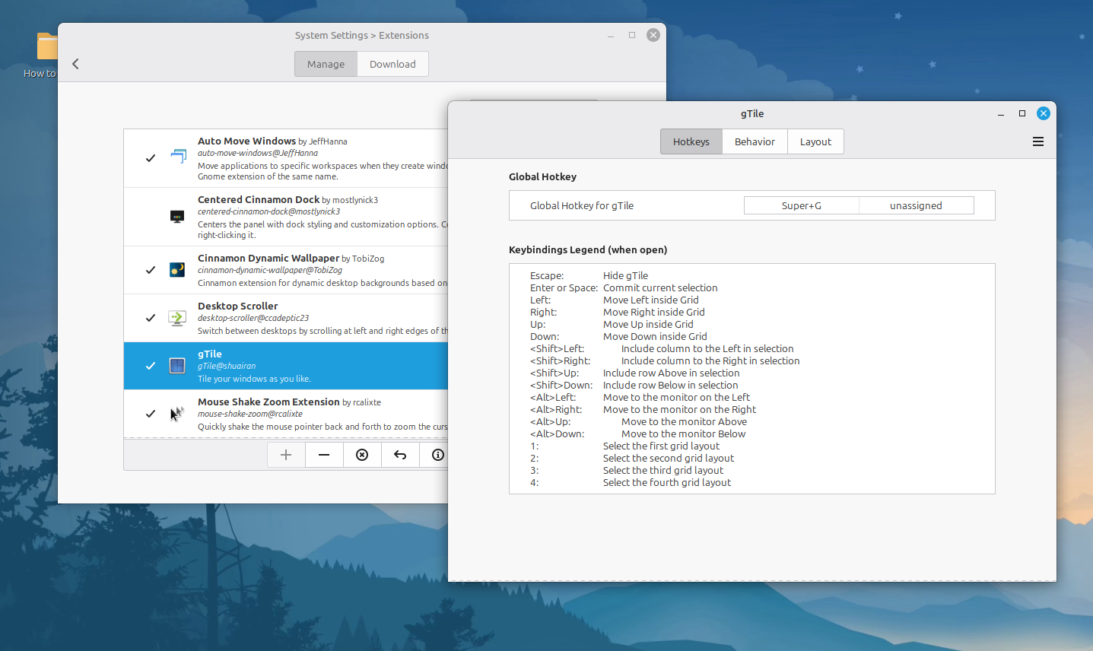Select the Centered Cinnamon Dock row title

259,199
